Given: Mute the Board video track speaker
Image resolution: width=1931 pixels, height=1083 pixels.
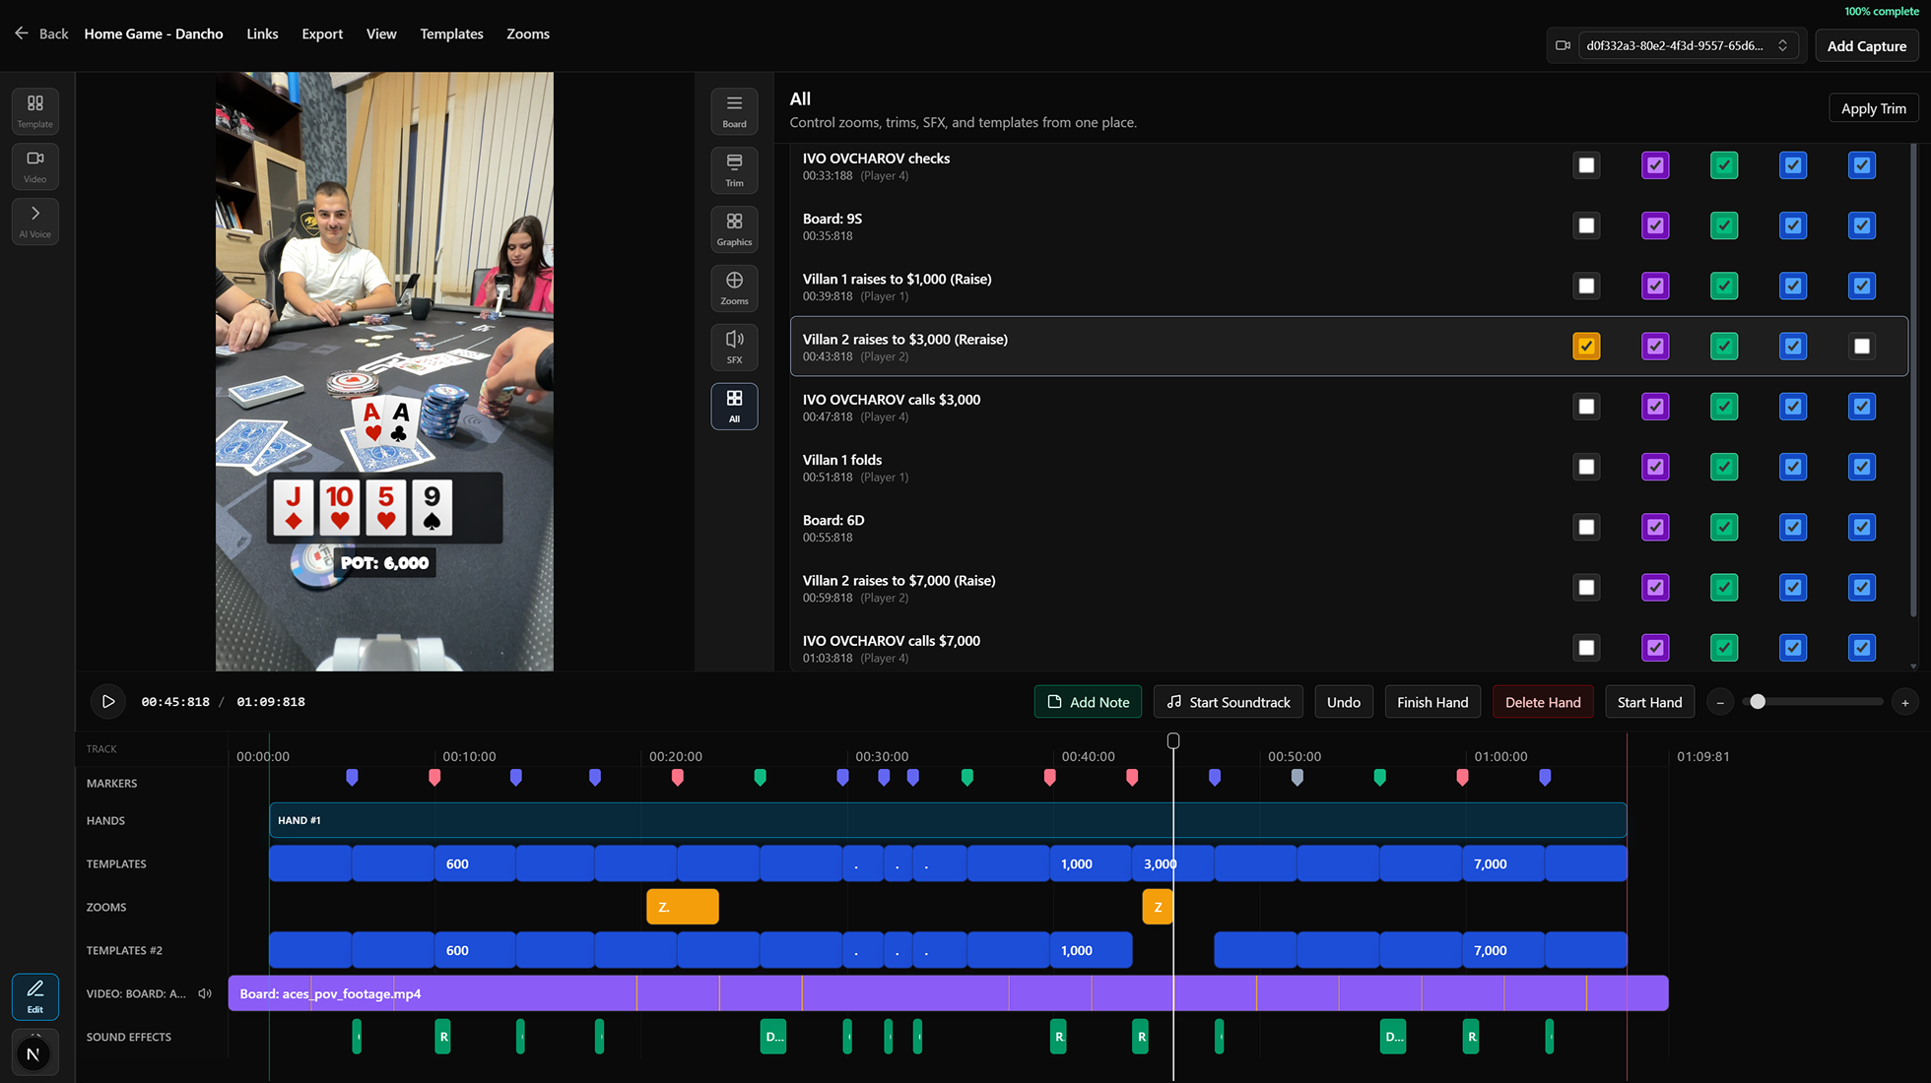Looking at the screenshot, I should tap(205, 993).
